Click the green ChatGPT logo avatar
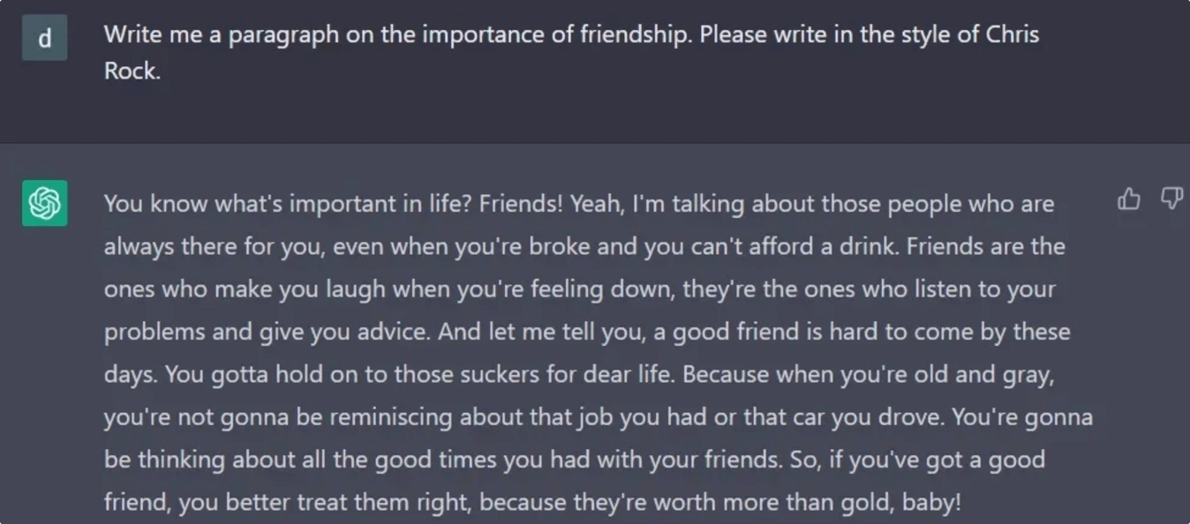 [x=44, y=204]
